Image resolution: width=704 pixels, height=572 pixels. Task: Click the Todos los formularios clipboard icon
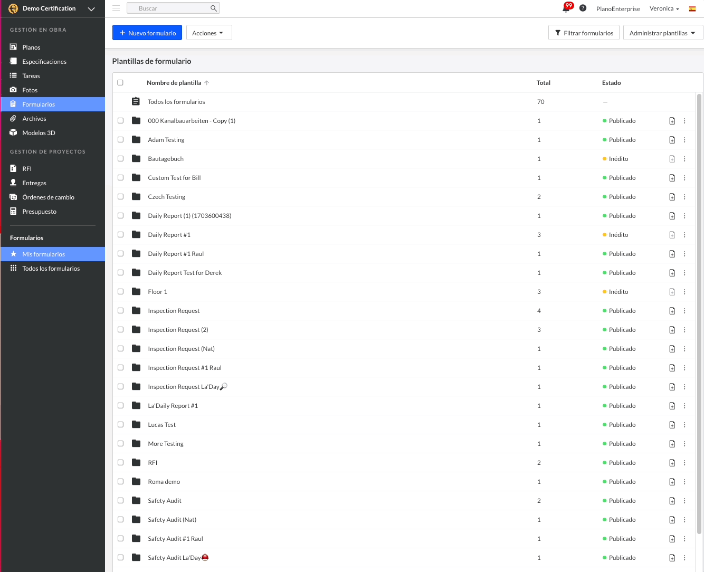click(136, 101)
